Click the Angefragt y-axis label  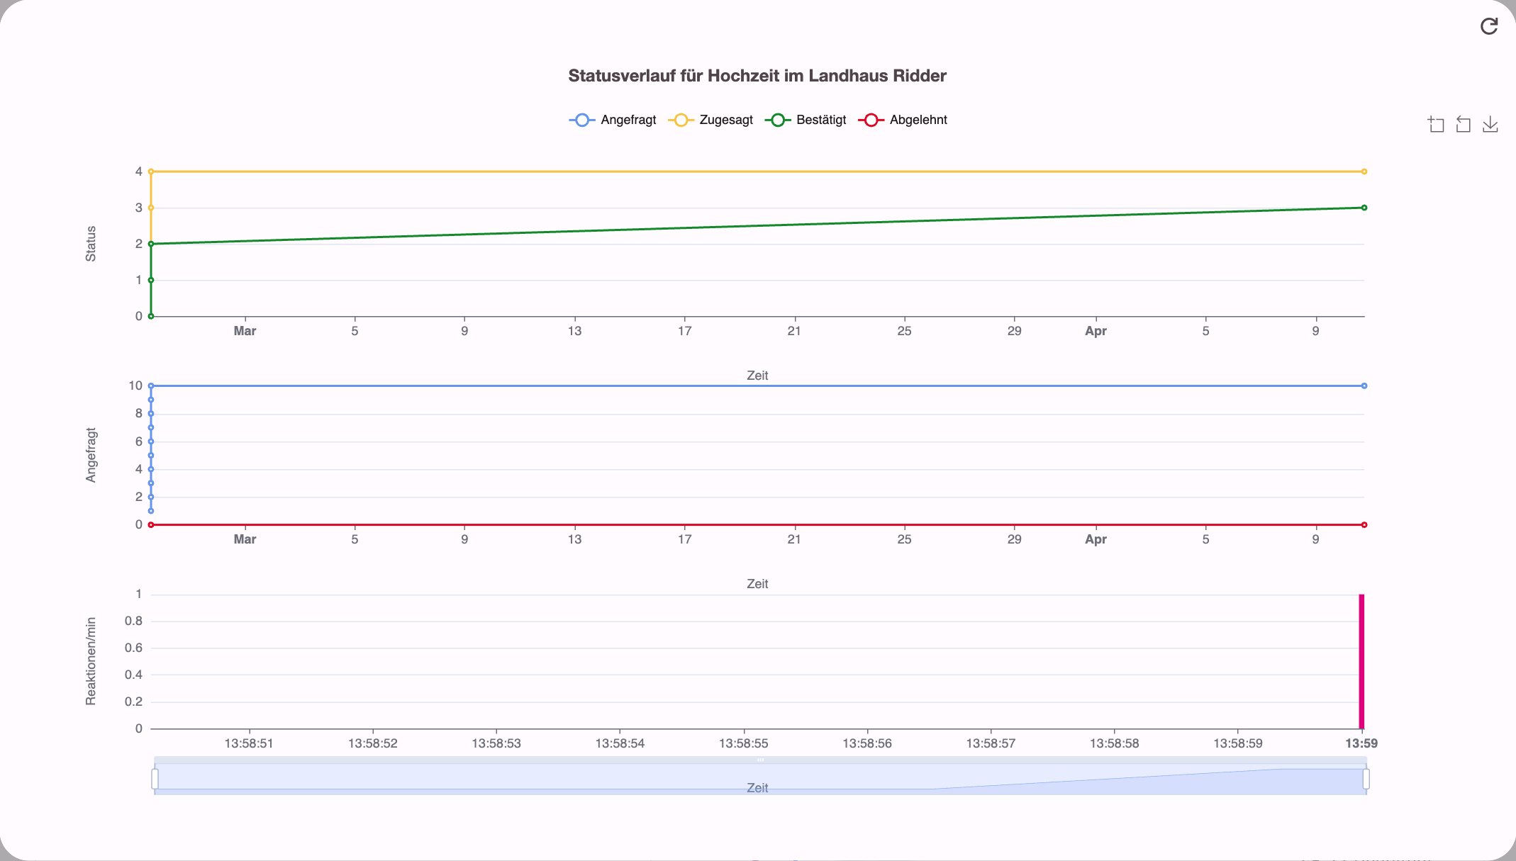(91, 455)
